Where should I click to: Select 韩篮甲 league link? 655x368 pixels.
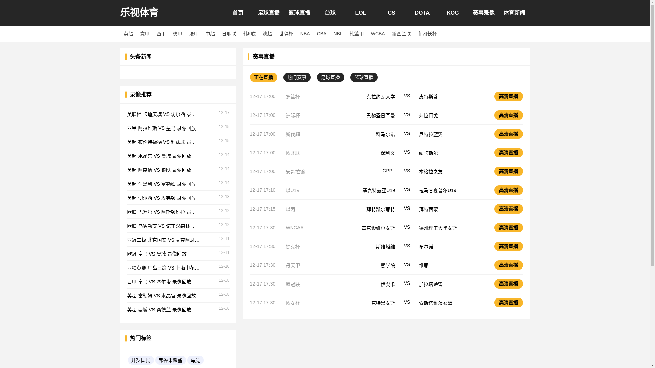357,34
